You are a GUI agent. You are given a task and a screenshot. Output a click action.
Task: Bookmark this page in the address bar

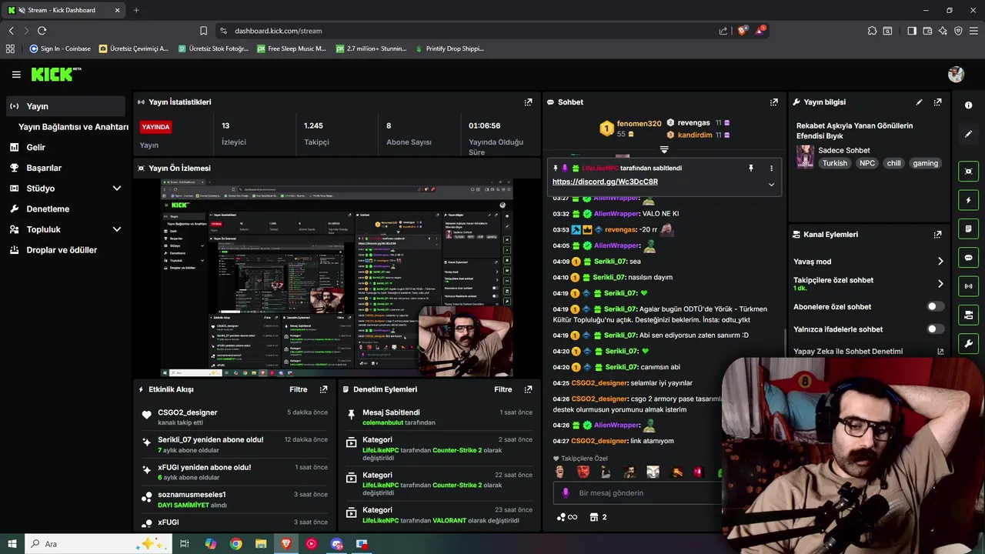click(203, 31)
